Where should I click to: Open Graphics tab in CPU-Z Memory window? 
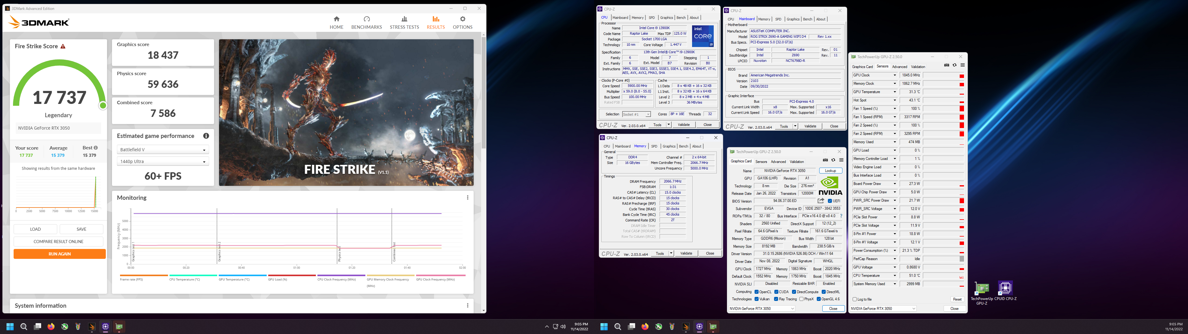(x=669, y=146)
